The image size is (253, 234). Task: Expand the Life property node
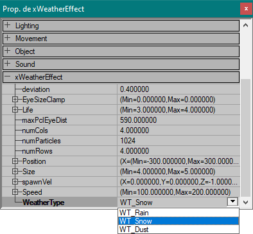click(15, 110)
